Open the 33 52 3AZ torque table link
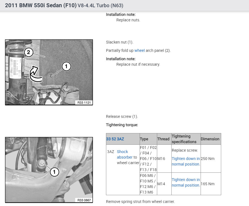249x206 pixels. 115,139
